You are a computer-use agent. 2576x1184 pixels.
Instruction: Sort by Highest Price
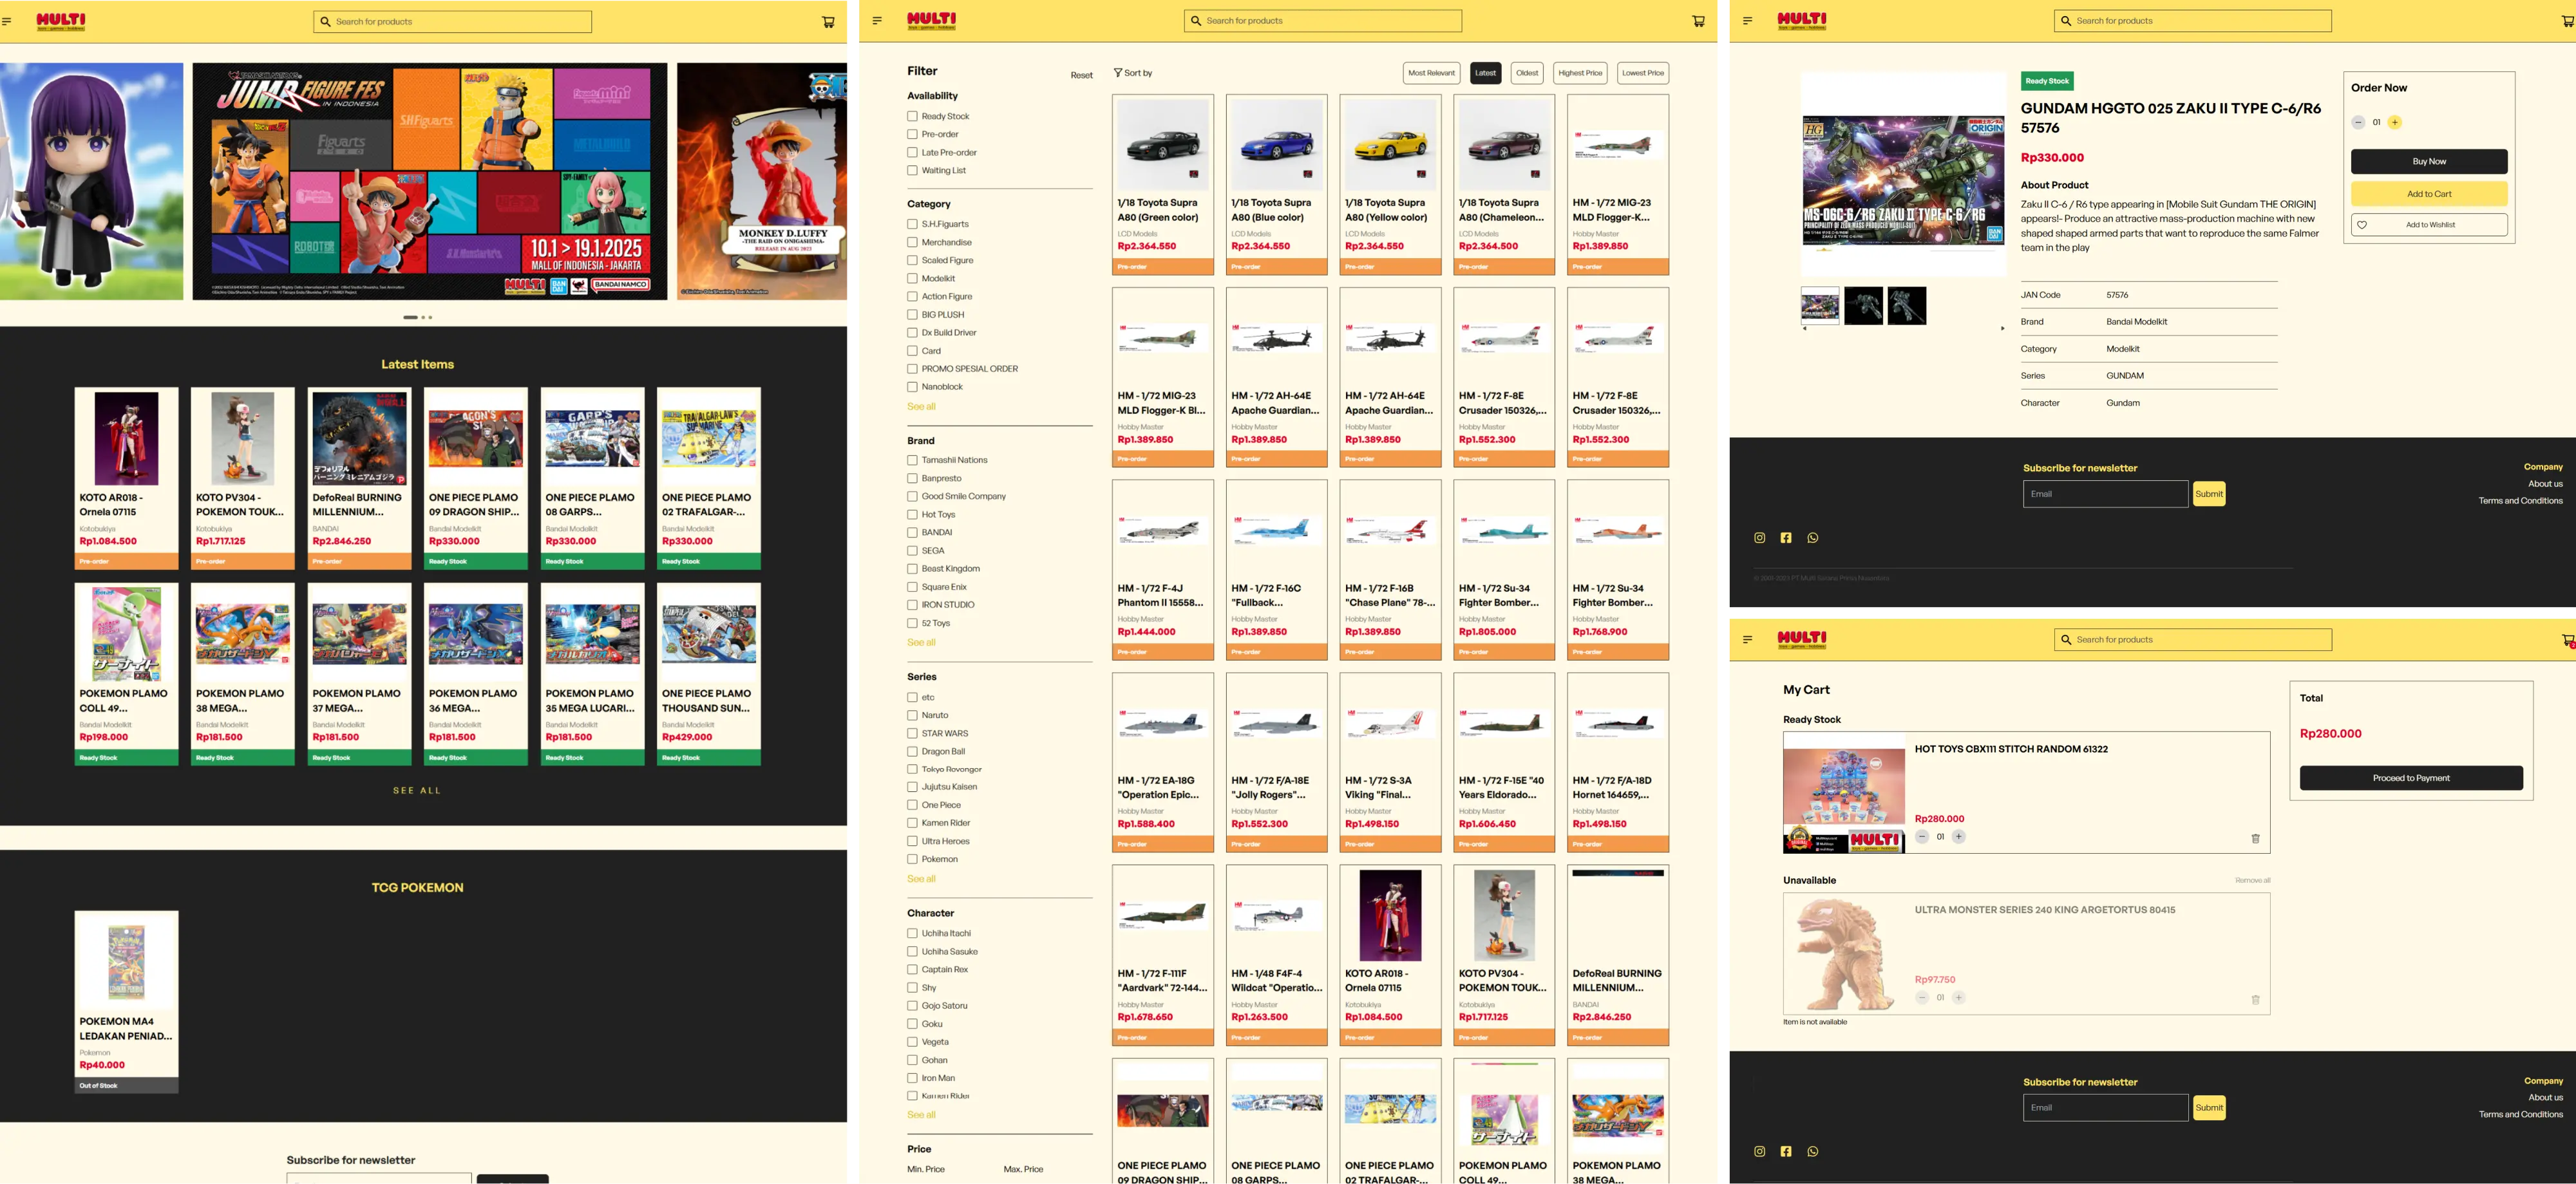(1580, 73)
